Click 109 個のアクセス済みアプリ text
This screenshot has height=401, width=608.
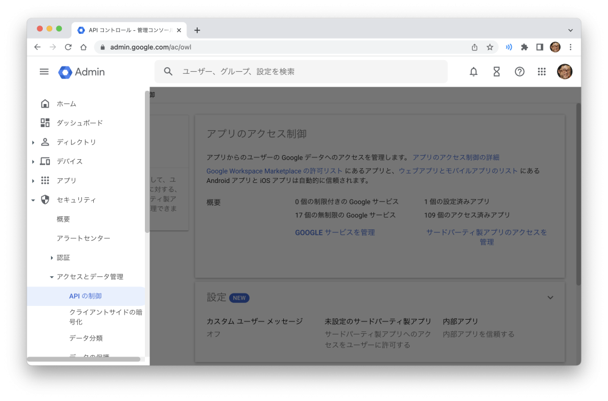pyautogui.click(x=467, y=215)
